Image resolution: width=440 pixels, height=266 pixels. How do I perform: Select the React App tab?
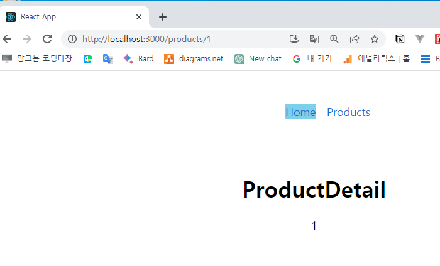pyautogui.click(x=69, y=17)
